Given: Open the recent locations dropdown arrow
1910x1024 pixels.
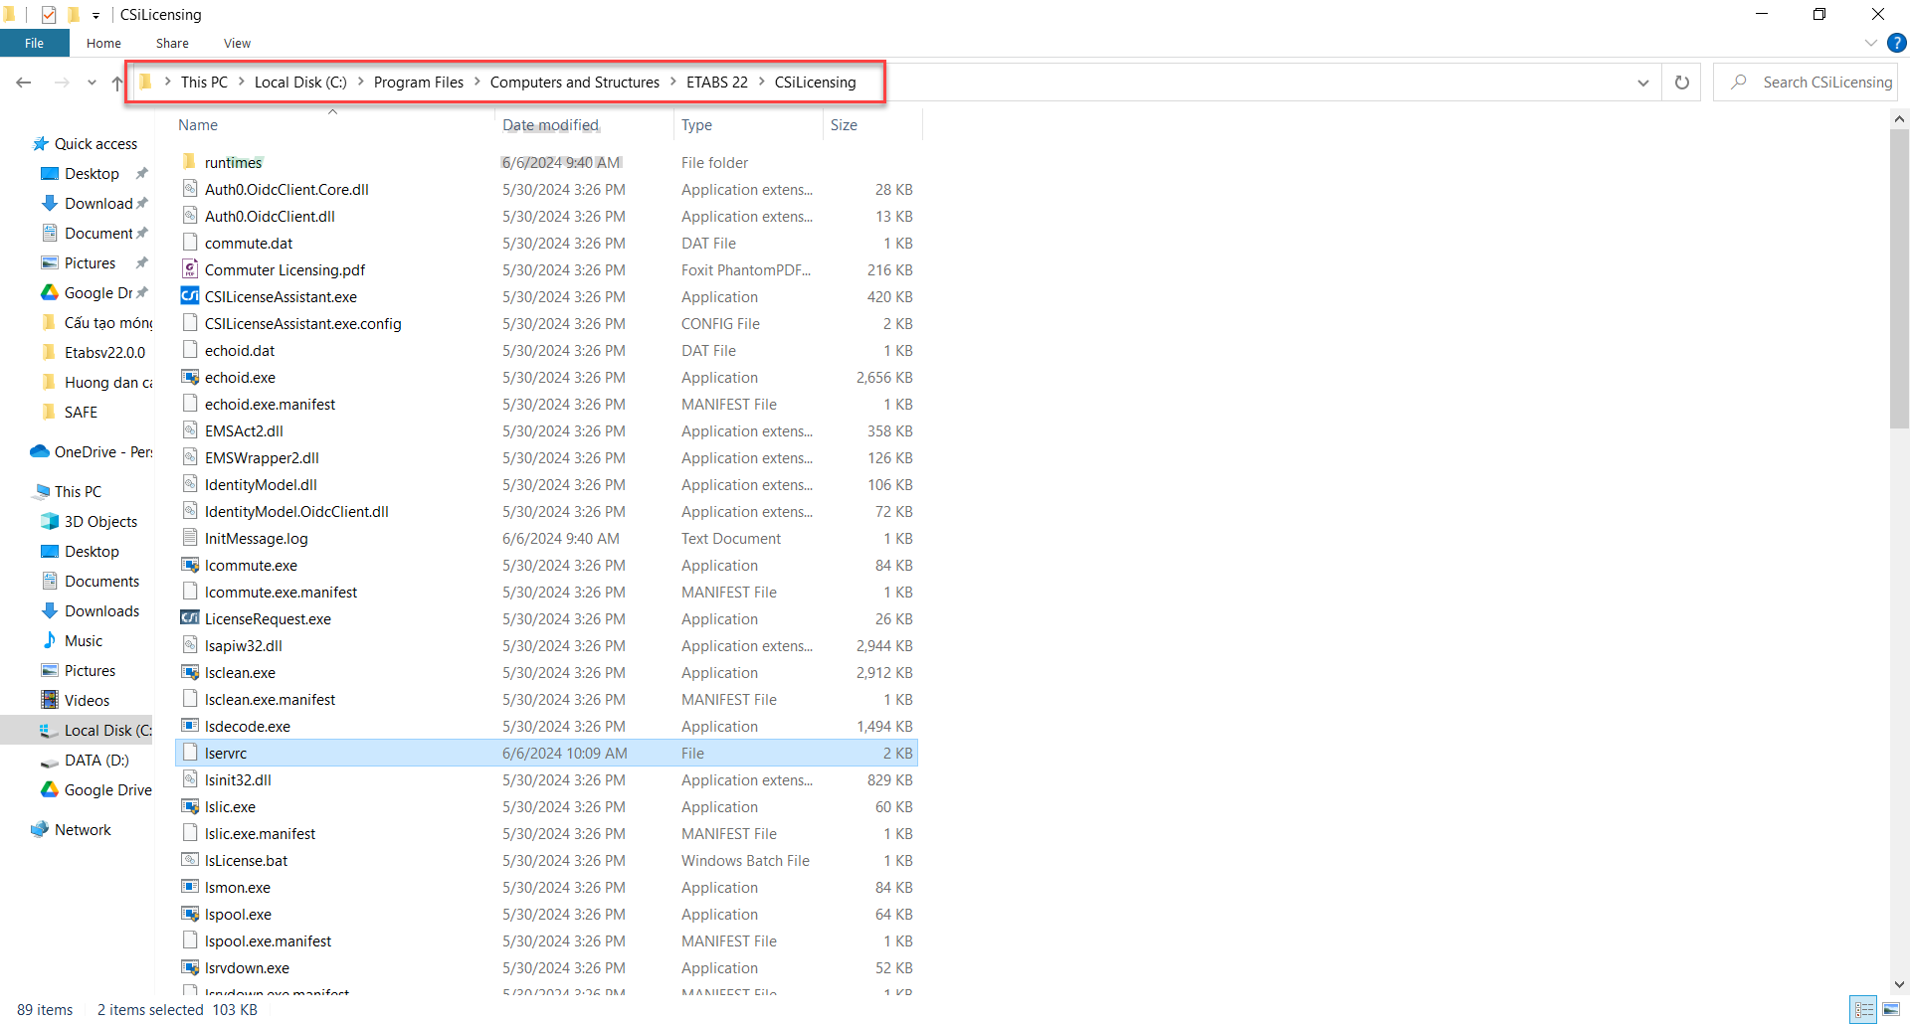Looking at the screenshot, I should pyautogui.click(x=92, y=83).
